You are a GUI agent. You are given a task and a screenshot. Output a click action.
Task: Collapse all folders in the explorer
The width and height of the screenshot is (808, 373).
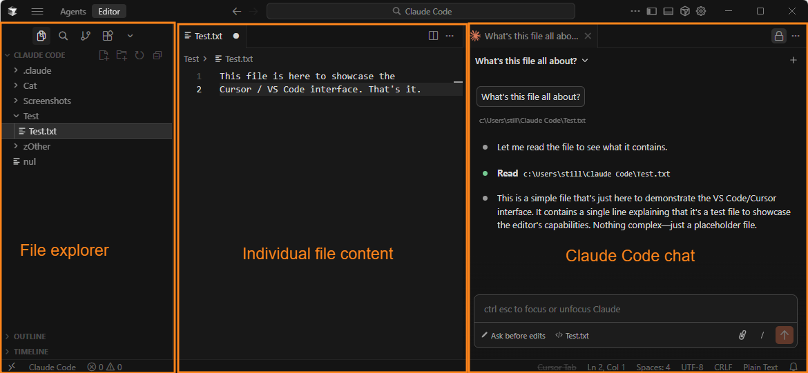[157, 55]
